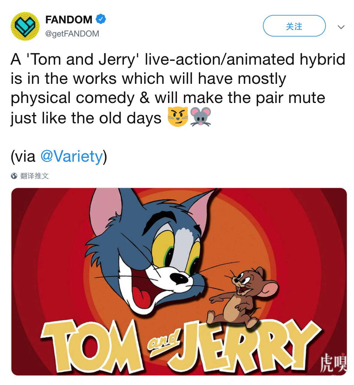Image resolution: width=354 pixels, height=385 pixels.
Task: Click the globe icon beside translate
Action: click(14, 176)
